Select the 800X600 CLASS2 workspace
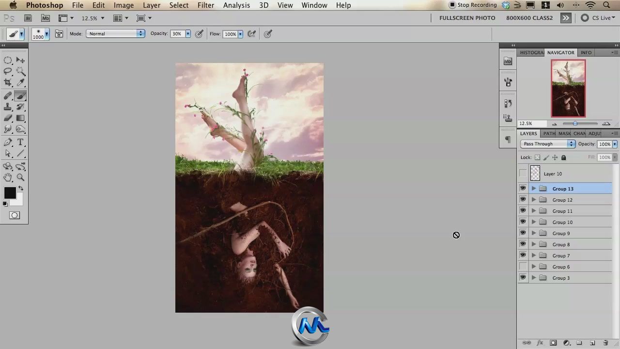The image size is (620, 349). tap(529, 18)
